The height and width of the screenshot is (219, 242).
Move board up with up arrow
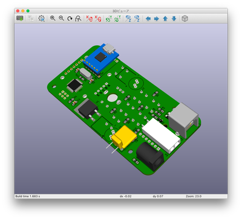(165, 19)
